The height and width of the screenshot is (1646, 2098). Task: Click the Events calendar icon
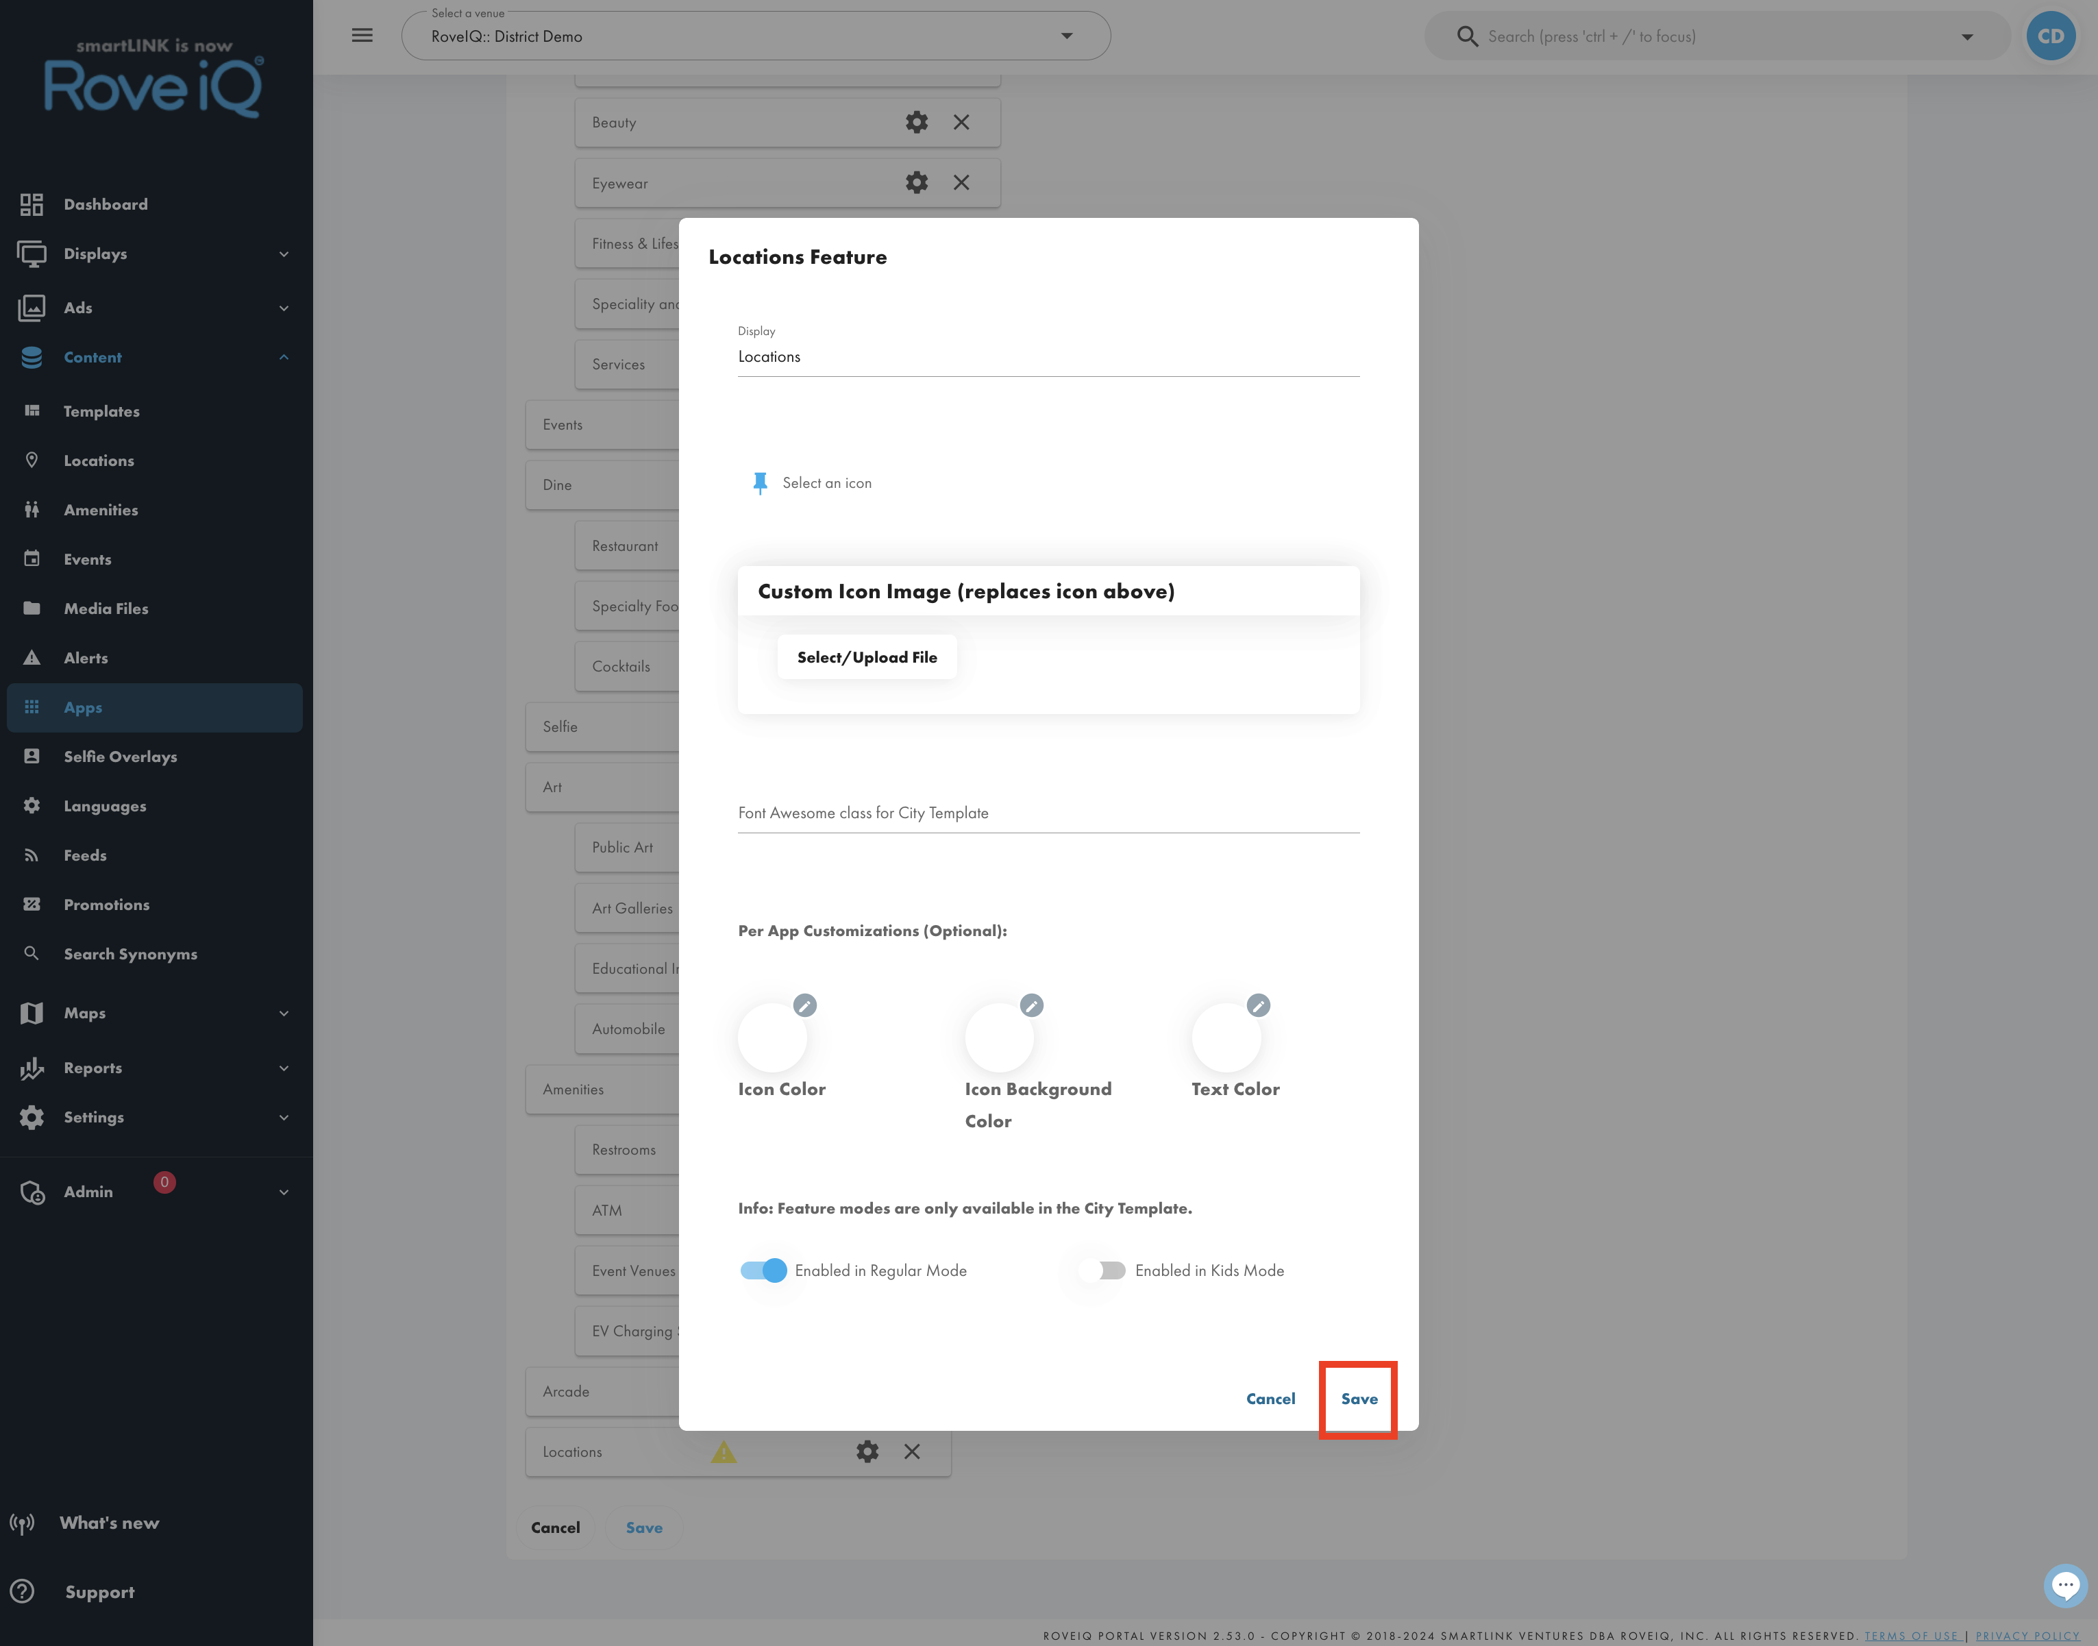click(32, 559)
